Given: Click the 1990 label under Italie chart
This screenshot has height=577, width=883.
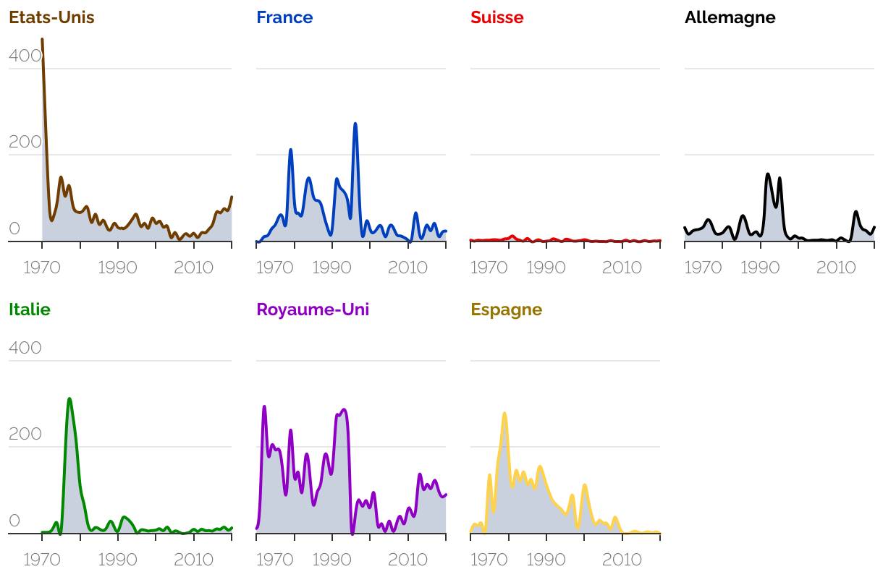Looking at the screenshot, I should (x=117, y=560).
